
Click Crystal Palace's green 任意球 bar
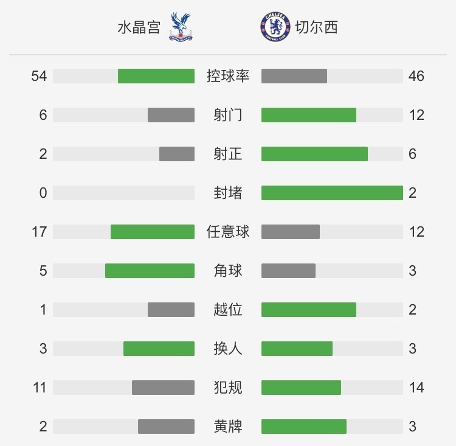[153, 232]
